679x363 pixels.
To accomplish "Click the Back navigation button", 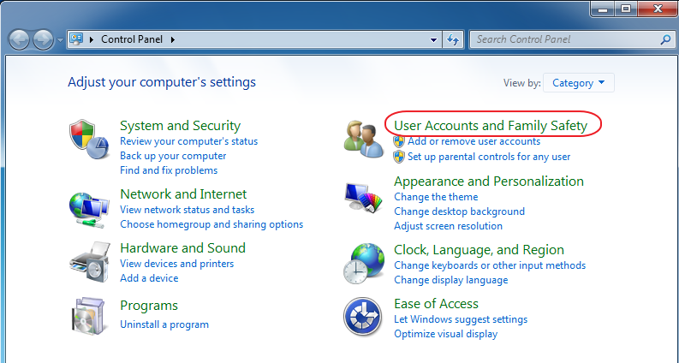I will 21,39.
